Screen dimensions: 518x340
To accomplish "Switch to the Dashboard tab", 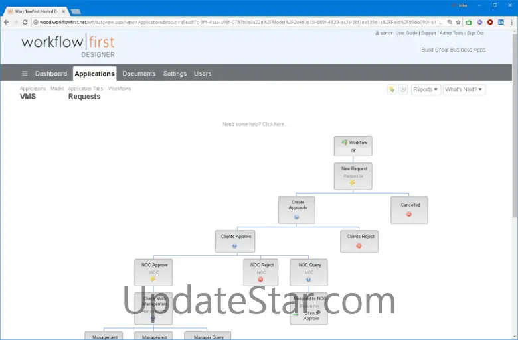I will (51, 74).
